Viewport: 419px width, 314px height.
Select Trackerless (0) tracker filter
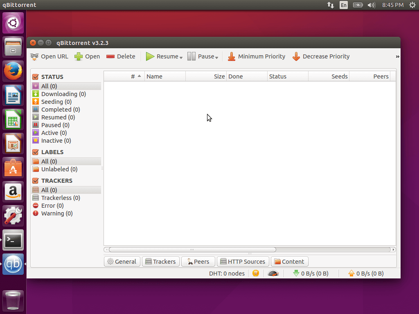66,198
